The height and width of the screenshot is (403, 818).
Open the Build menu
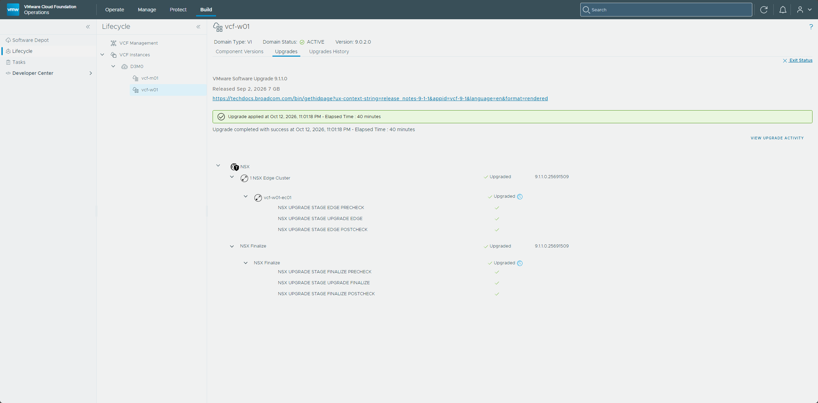pyautogui.click(x=206, y=10)
